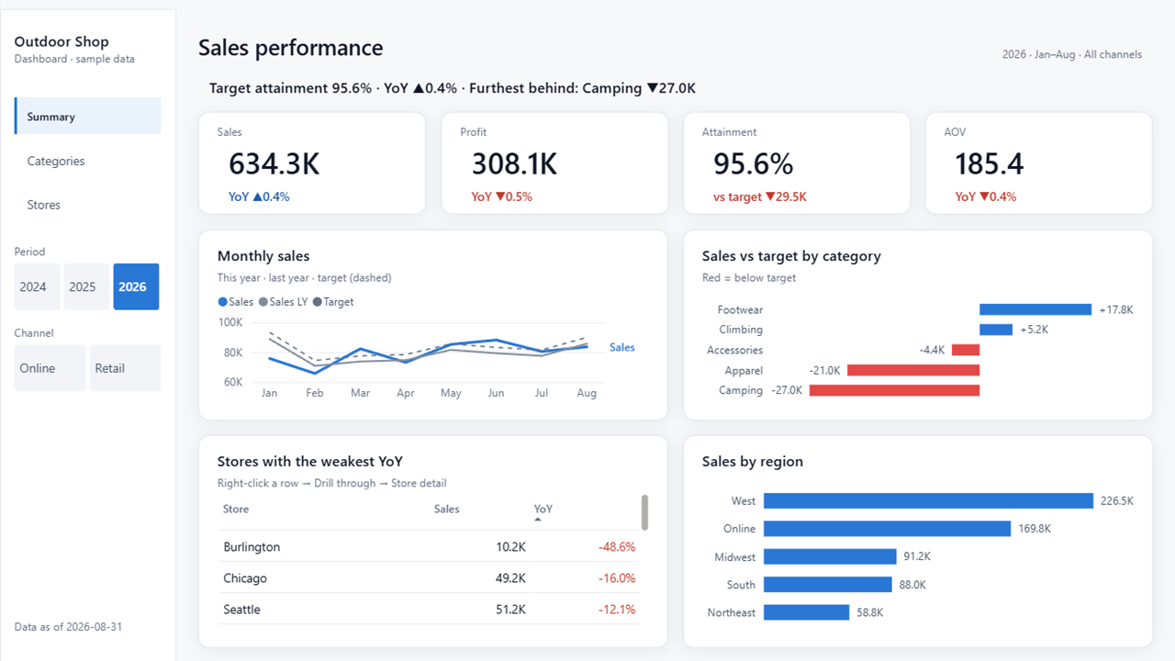Click the Outdoor Shop title
The width and height of the screenshot is (1175, 661).
click(62, 41)
